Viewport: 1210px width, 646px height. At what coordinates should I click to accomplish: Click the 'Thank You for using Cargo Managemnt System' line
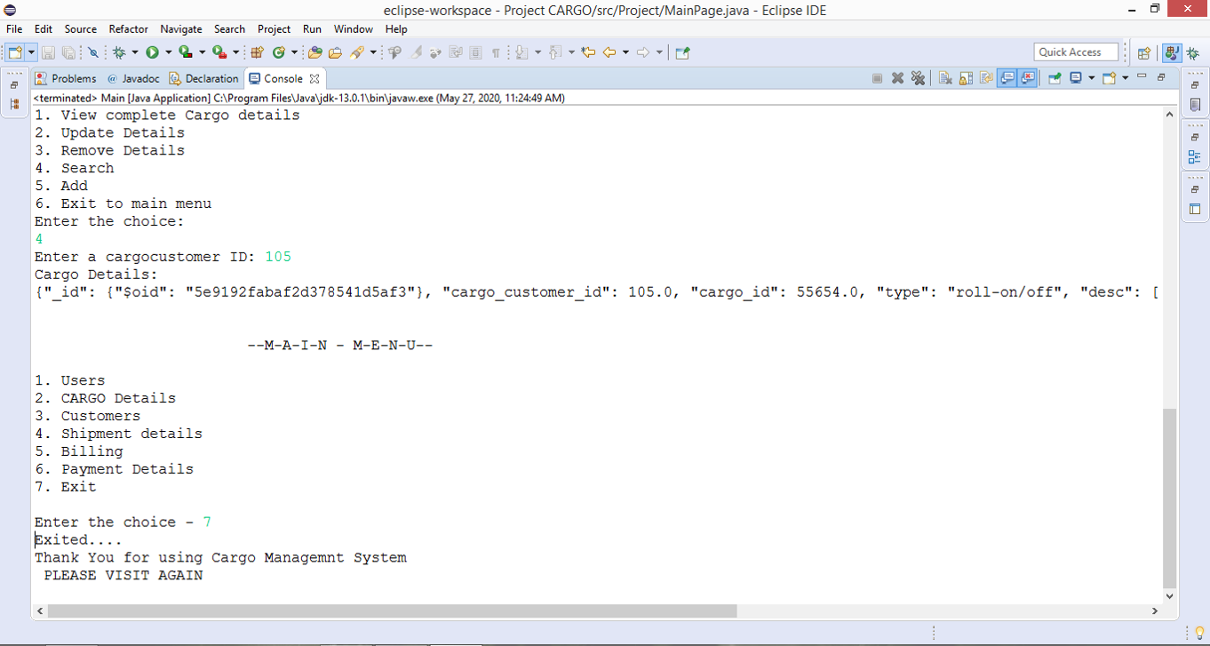tap(220, 558)
